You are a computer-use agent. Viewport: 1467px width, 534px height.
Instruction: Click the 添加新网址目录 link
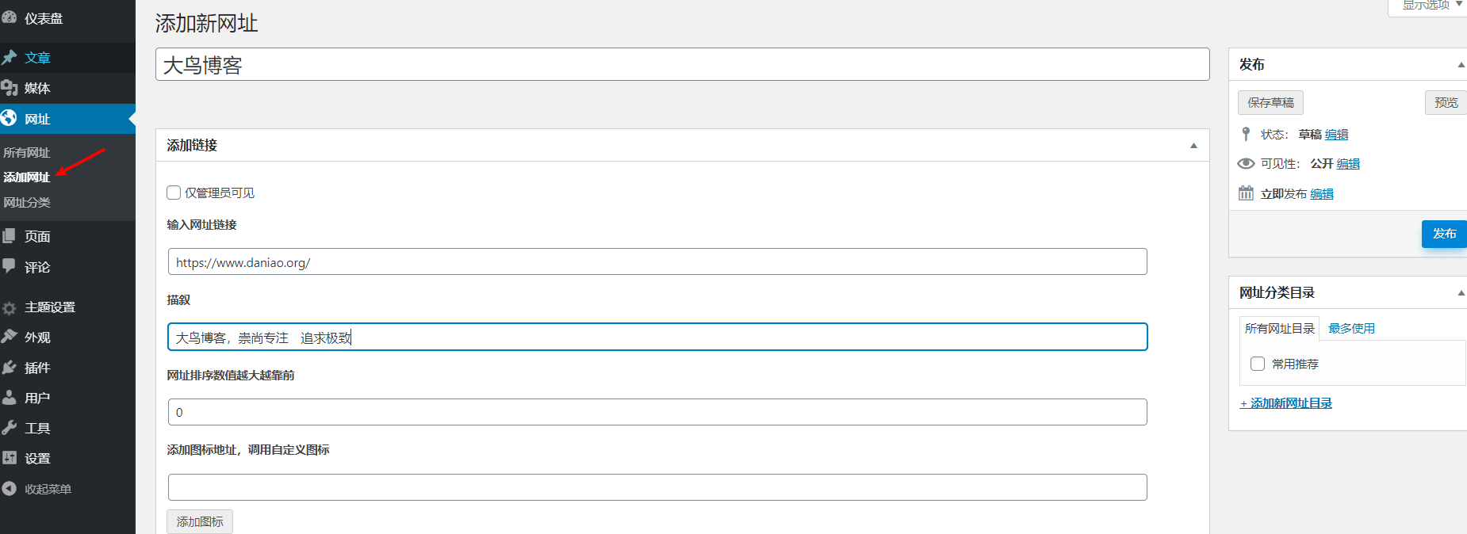1285,403
